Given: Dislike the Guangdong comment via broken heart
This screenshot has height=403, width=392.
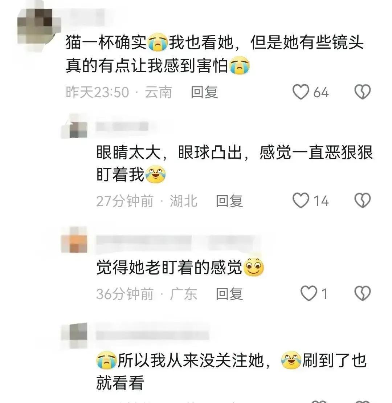Looking at the screenshot, I should pyautogui.click(x=363, y=293).
